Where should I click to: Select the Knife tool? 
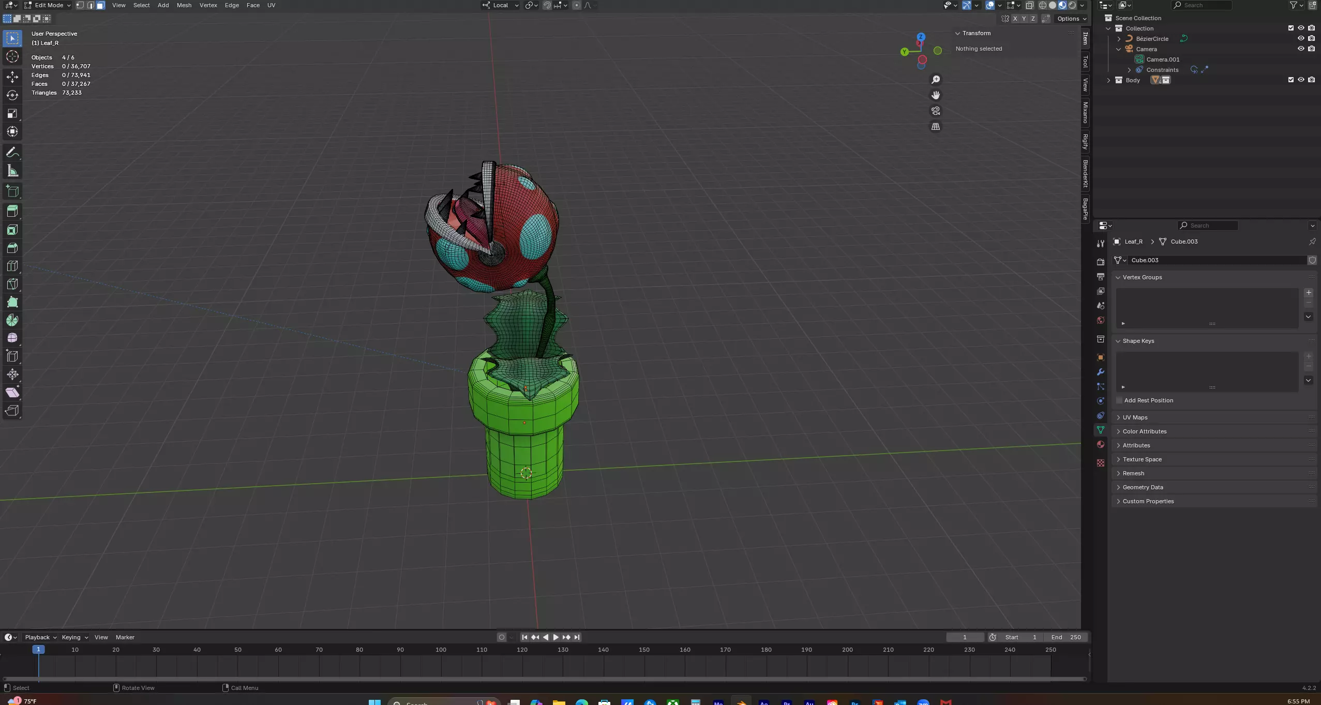pos(12,284)
